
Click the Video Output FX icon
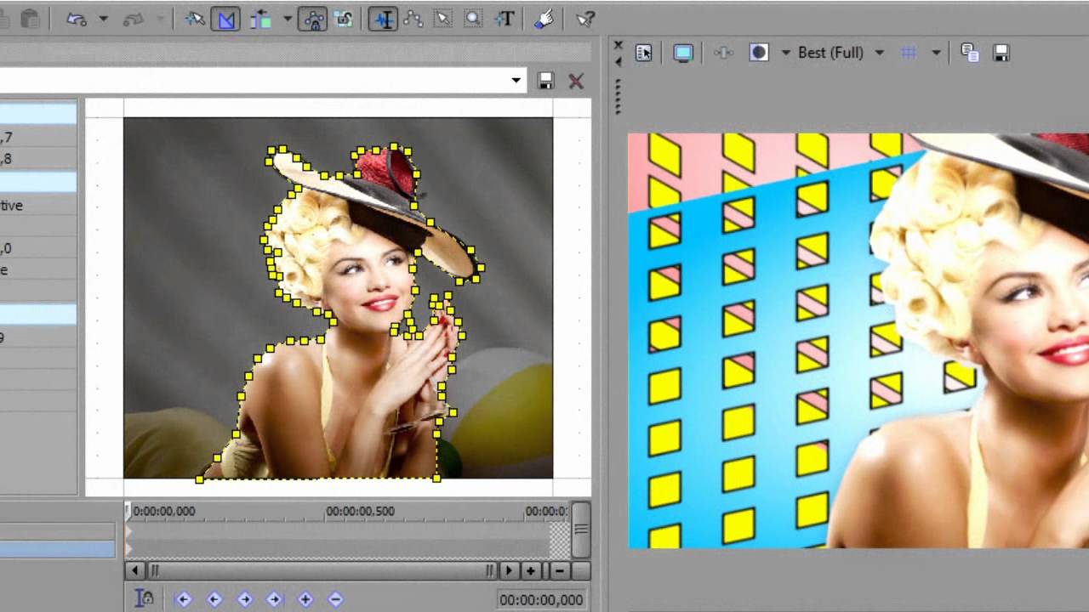(723, 53)
